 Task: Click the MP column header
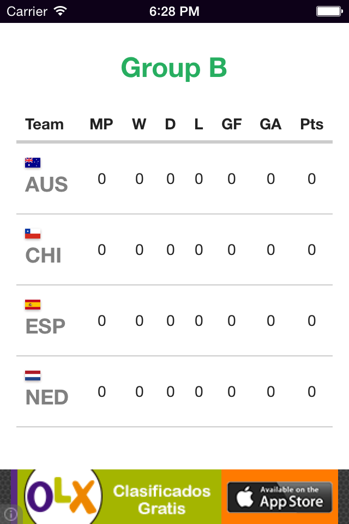click(x=101, y=124)
